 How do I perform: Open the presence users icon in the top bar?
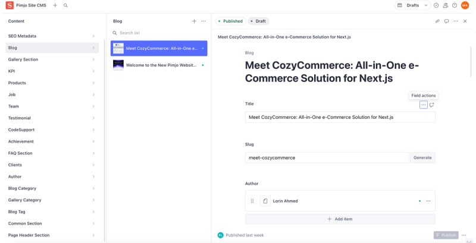pos(445,5)
